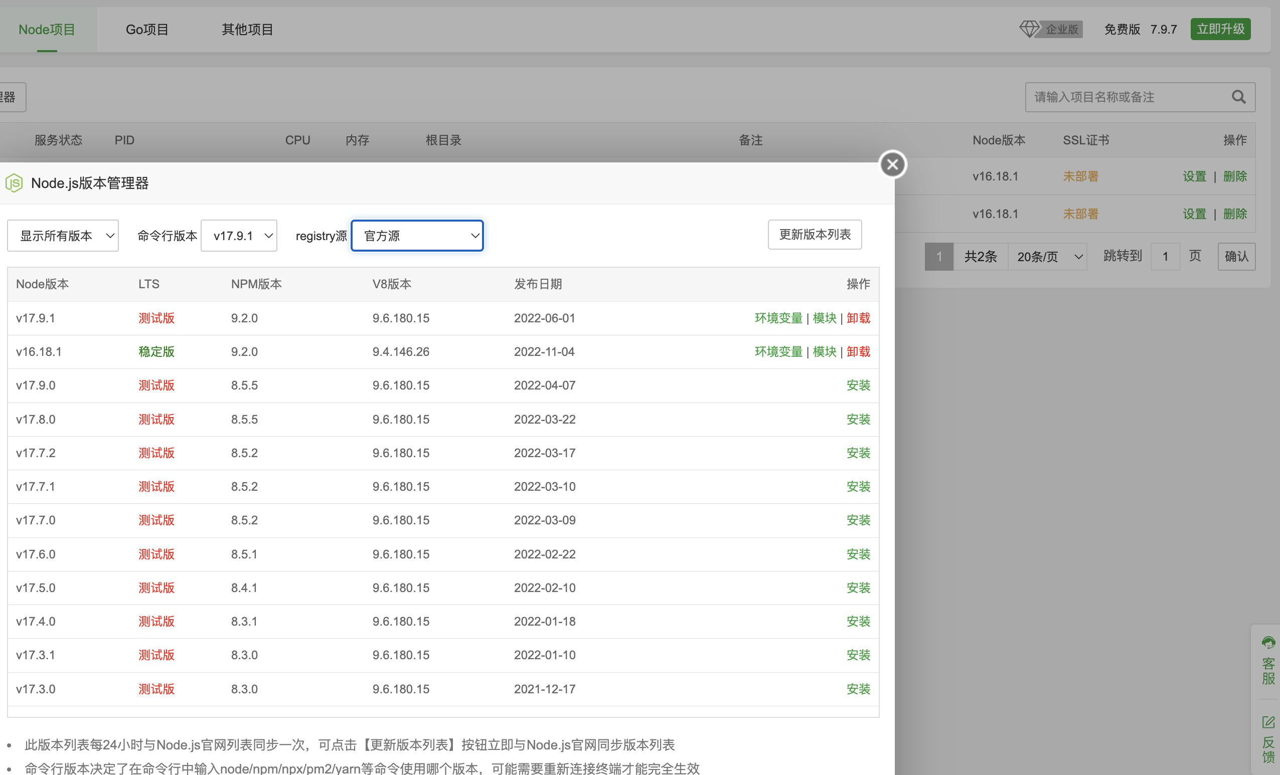This screenshot has height=775, width=1280.
Task: Click the 立即升级 upgrade button
Action: pyautogui.click(x=1220, y=29)
